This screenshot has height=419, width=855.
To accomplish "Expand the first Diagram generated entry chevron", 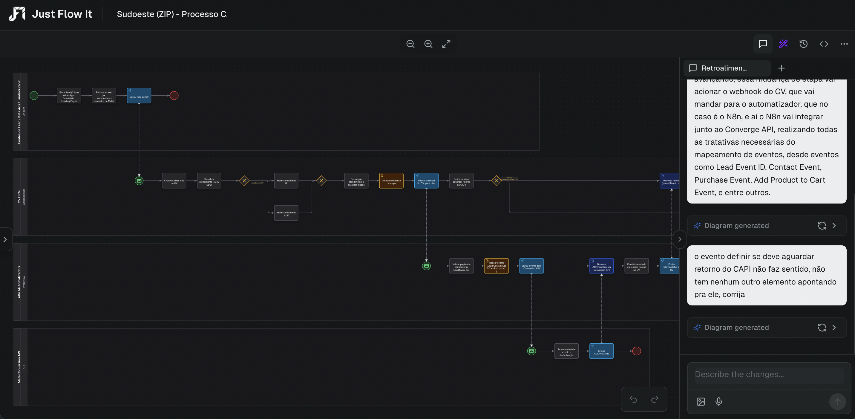I will tap(834, 225).
